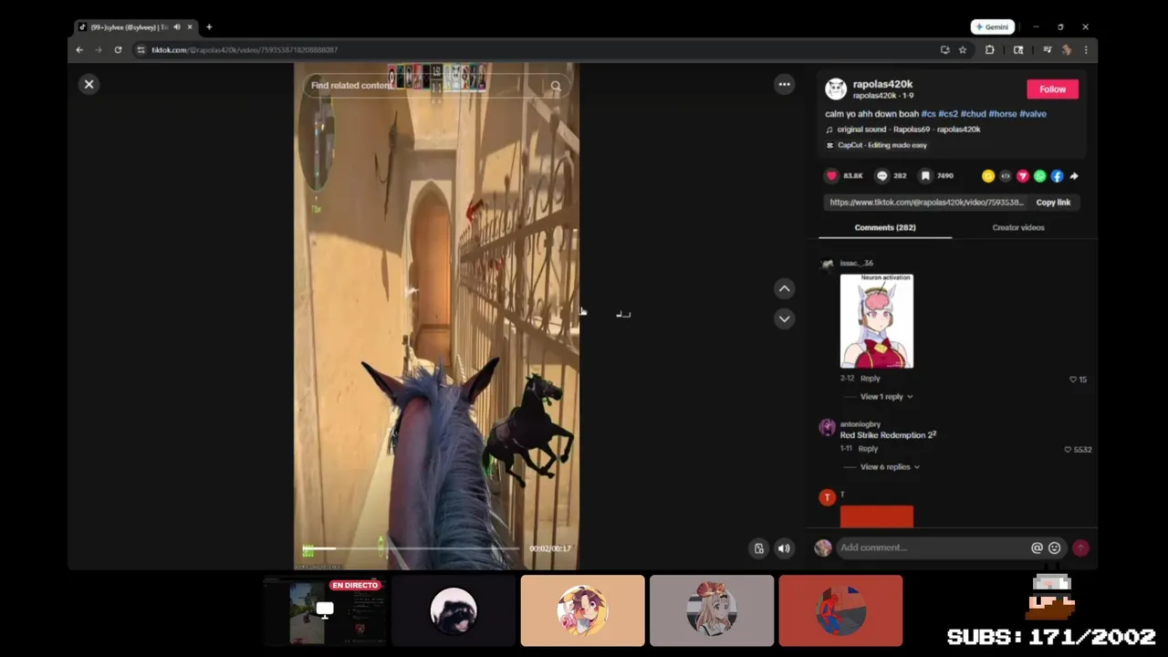Switch to Creator videos tab
The width and height of the screenshot is (1168, 657).
1018,227
